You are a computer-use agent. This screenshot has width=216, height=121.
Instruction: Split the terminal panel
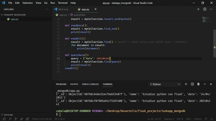pyautogui.click(x=192, y=84)
